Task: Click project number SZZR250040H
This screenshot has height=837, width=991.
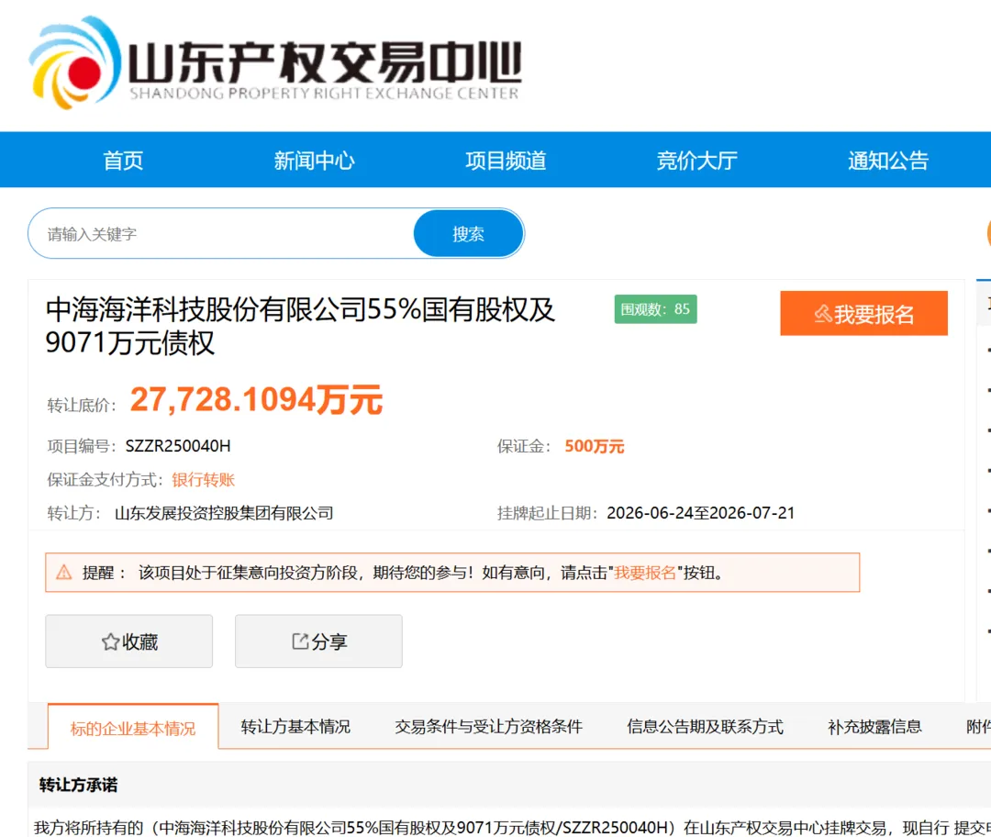Action: [178, 446]
